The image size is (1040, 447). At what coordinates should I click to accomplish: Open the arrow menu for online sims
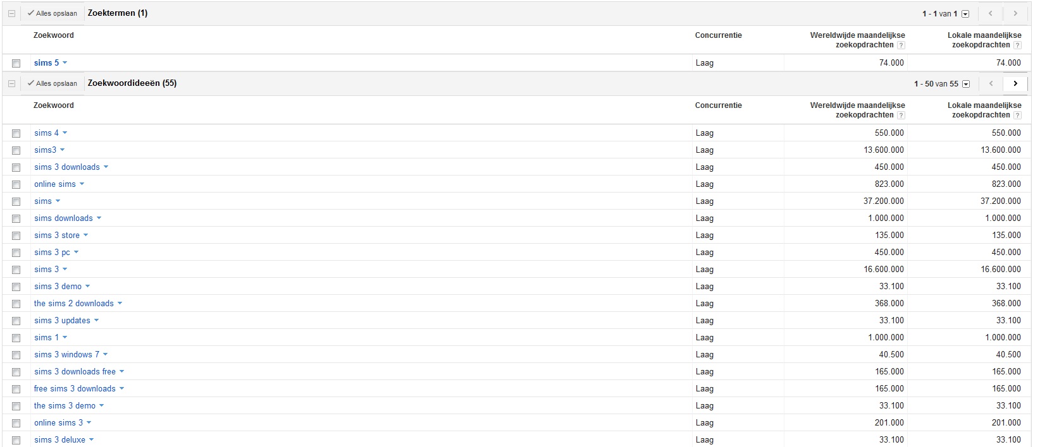82,184
